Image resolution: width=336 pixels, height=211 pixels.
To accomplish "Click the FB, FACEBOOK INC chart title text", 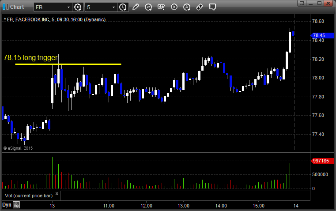I will (55, 19).
